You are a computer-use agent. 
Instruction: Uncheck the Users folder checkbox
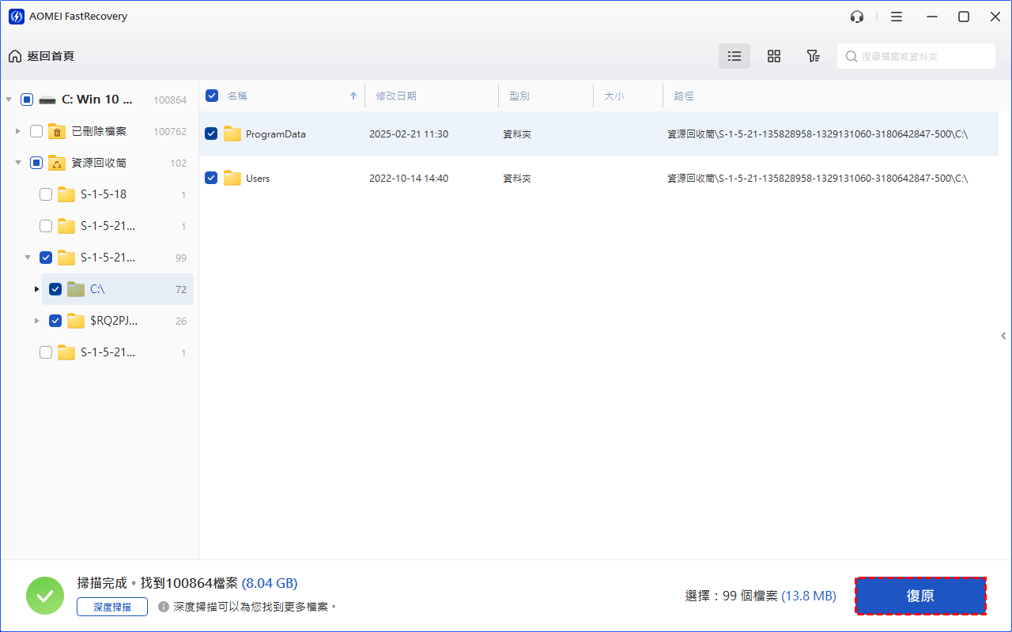(x=211, y=179)
